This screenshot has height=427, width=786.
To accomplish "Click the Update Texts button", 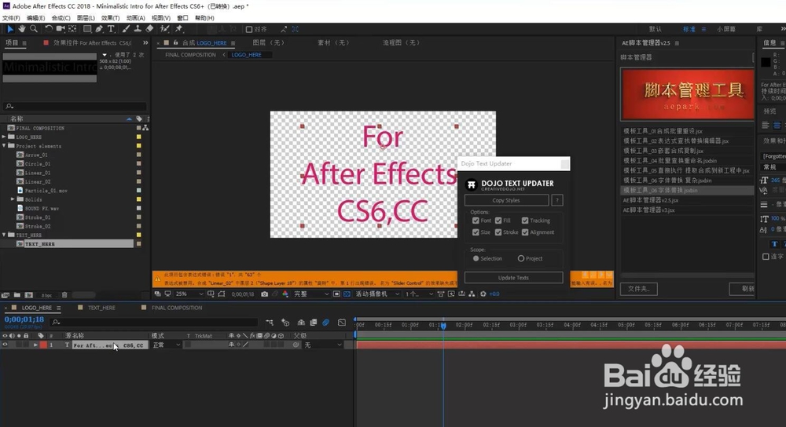I will coord(513,278).
